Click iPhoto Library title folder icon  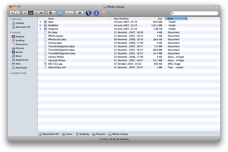pos(105,7)
